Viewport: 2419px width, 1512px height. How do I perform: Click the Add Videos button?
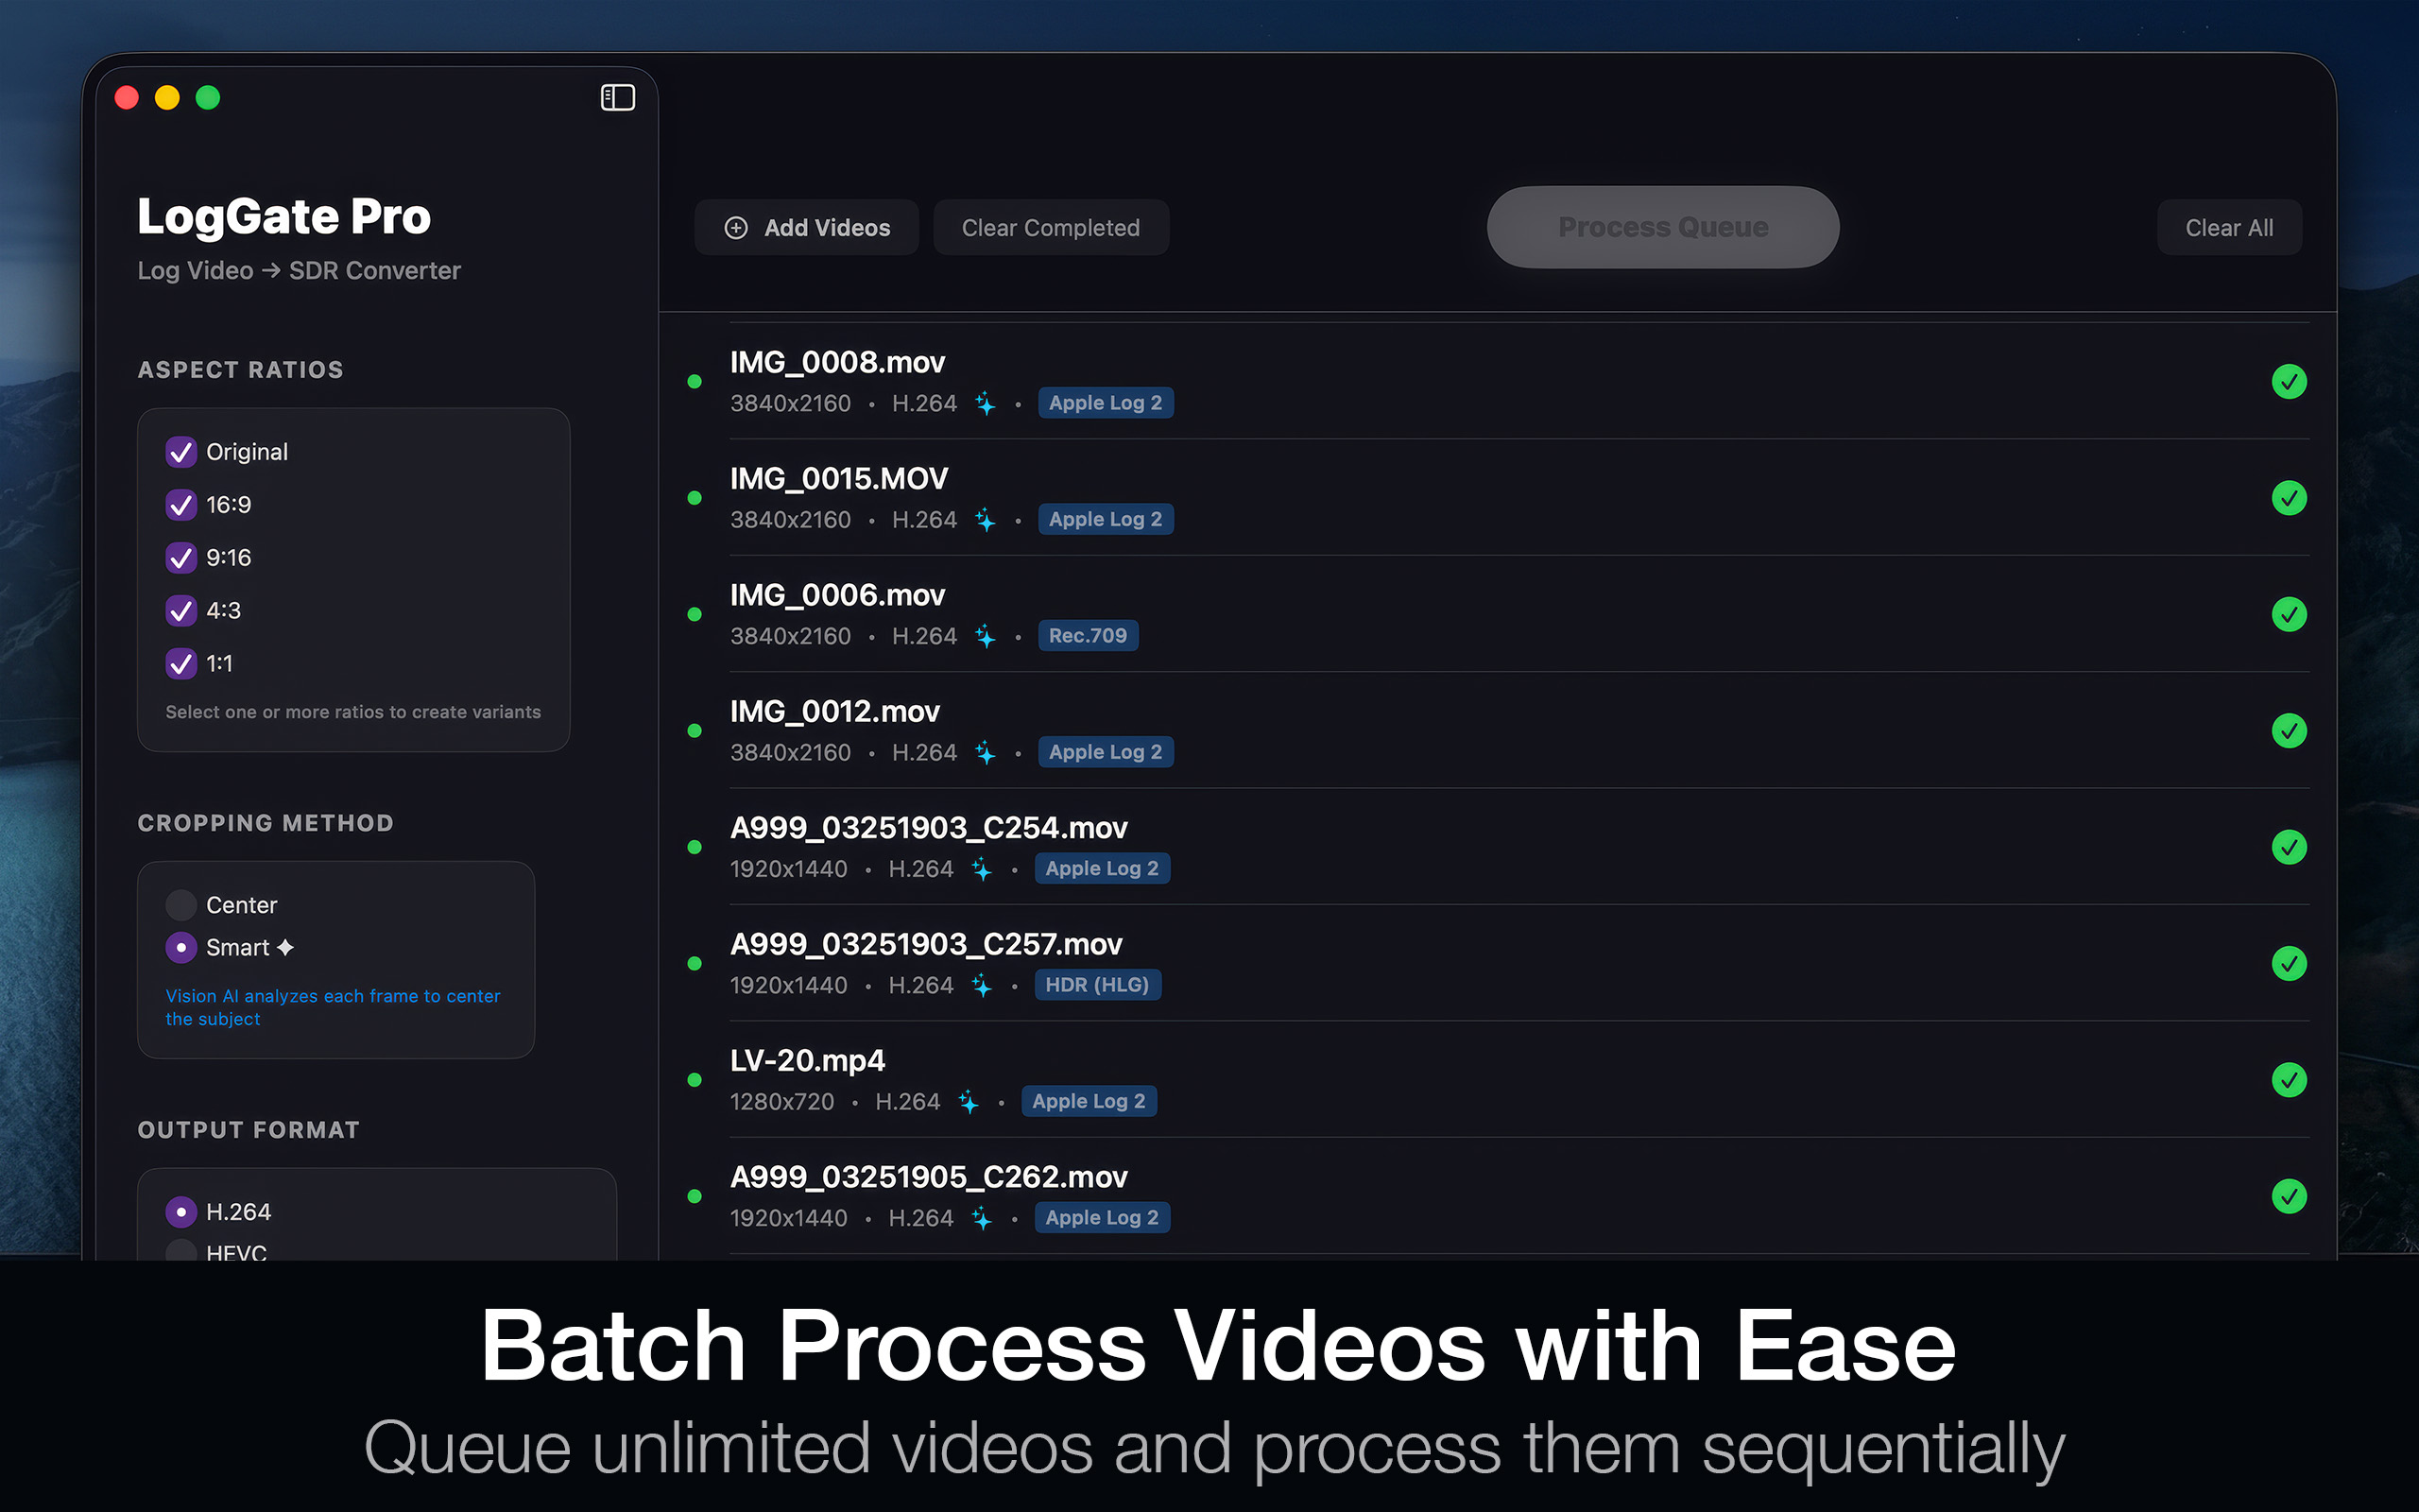[x=806, y=227]
